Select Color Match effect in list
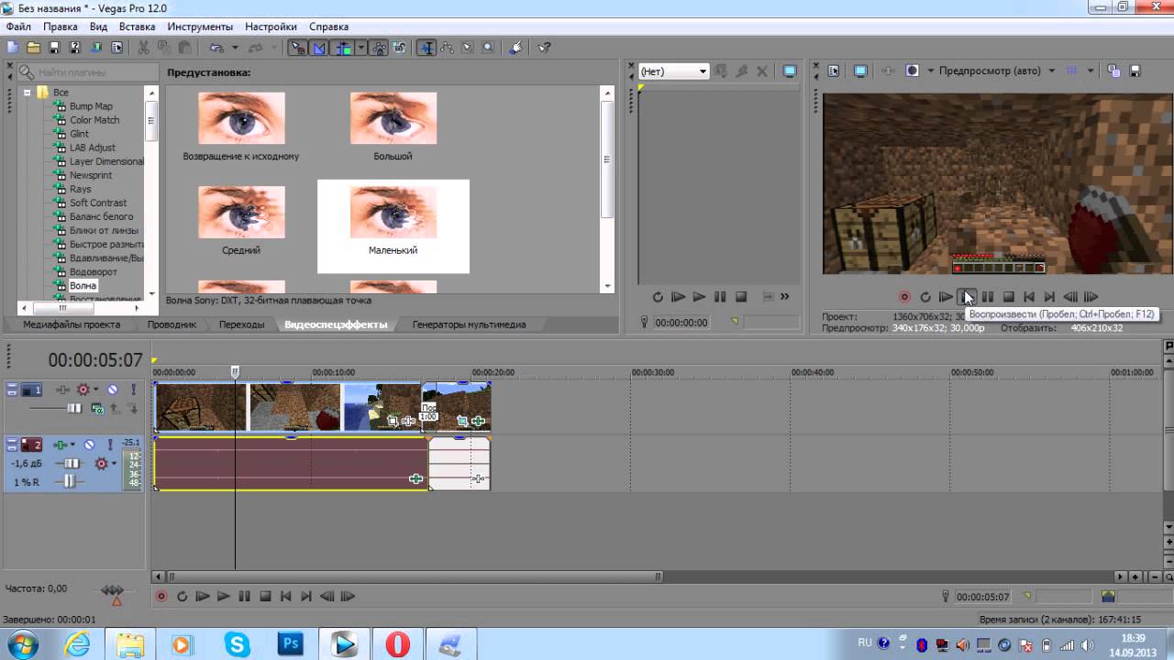Screen dimensions: 1174x660 click(x=94, y=120)
